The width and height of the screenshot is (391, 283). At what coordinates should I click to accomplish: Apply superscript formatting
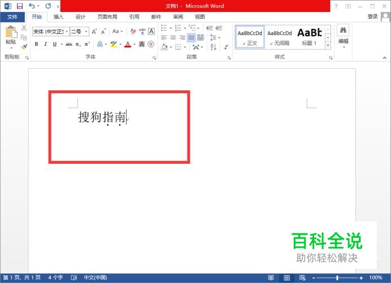(87, 45)
